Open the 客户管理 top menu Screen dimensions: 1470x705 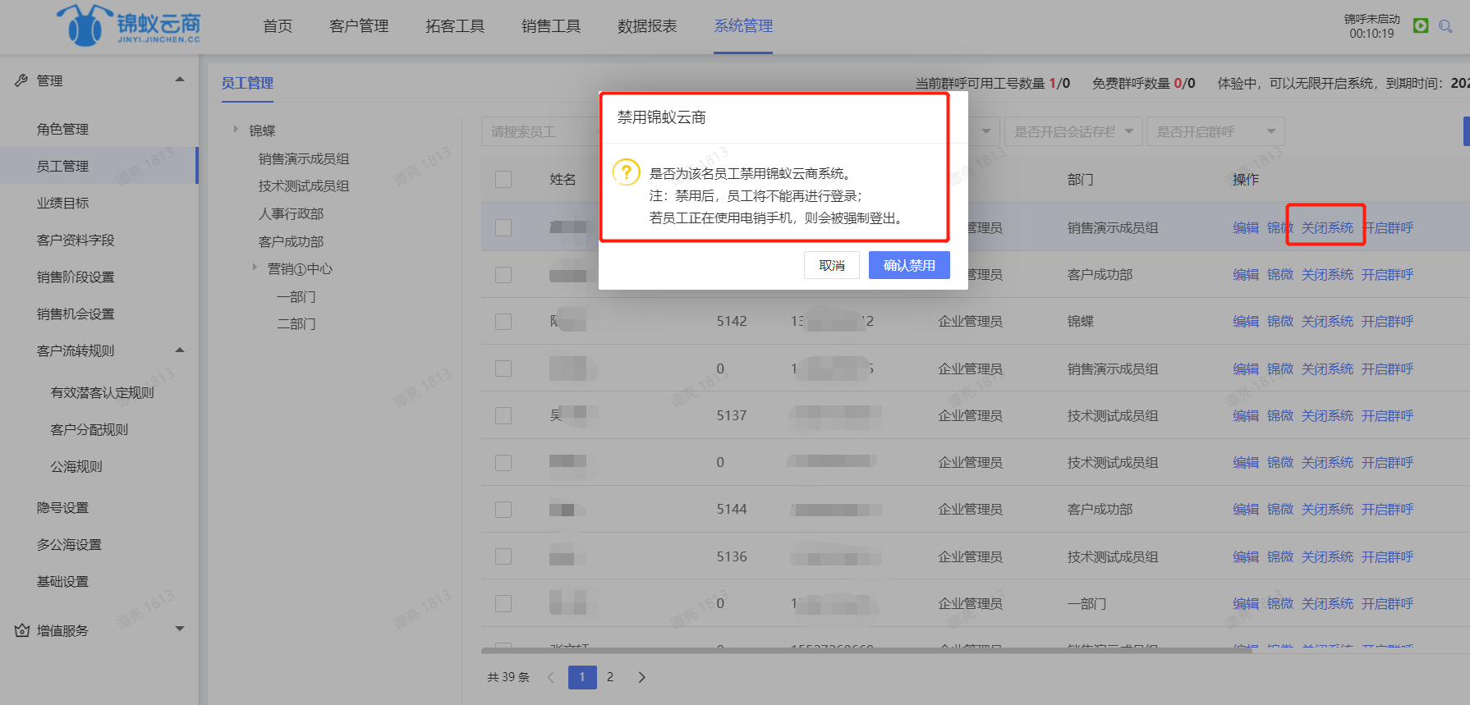(359, 26)
